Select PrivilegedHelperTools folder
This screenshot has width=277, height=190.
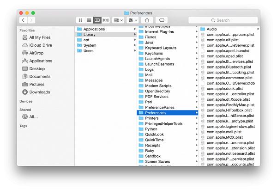pyautogui.click(x=168, y=123)
